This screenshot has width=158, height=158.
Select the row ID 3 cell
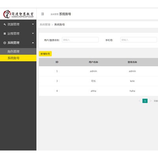57,81
